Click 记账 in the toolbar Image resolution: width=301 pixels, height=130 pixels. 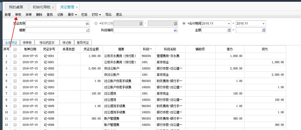pyautogui.click(x=60, y=15)
